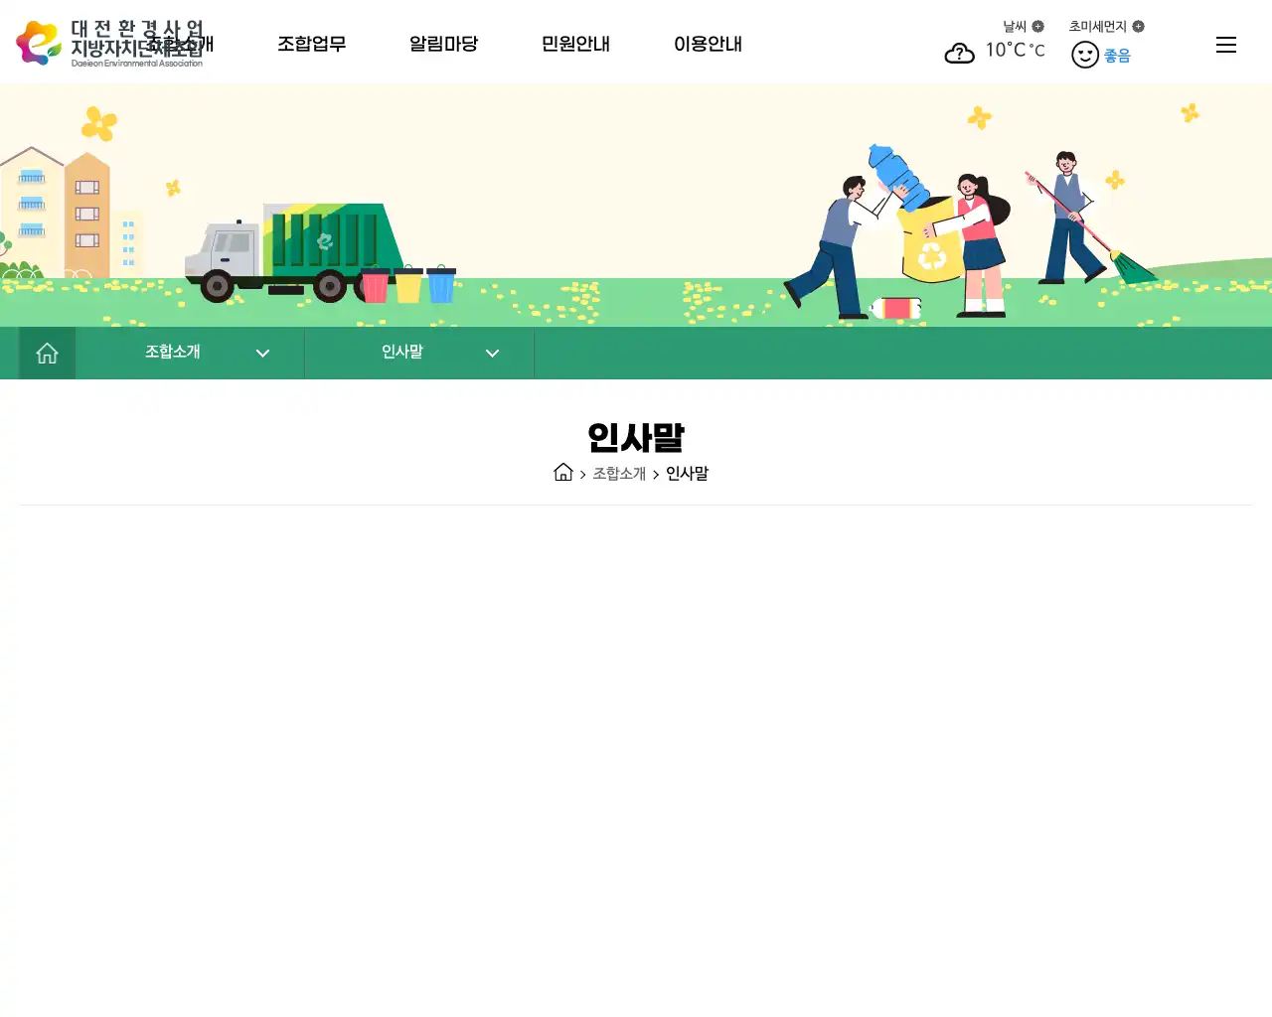Open the 이용안내 menu item
The height and width of the screenshot is (1017, 1272).
coord(708,44)
